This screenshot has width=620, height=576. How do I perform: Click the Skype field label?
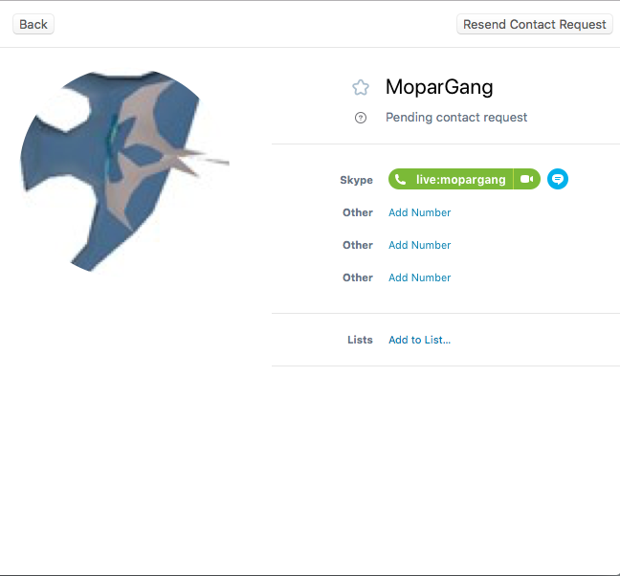[356, 180]
